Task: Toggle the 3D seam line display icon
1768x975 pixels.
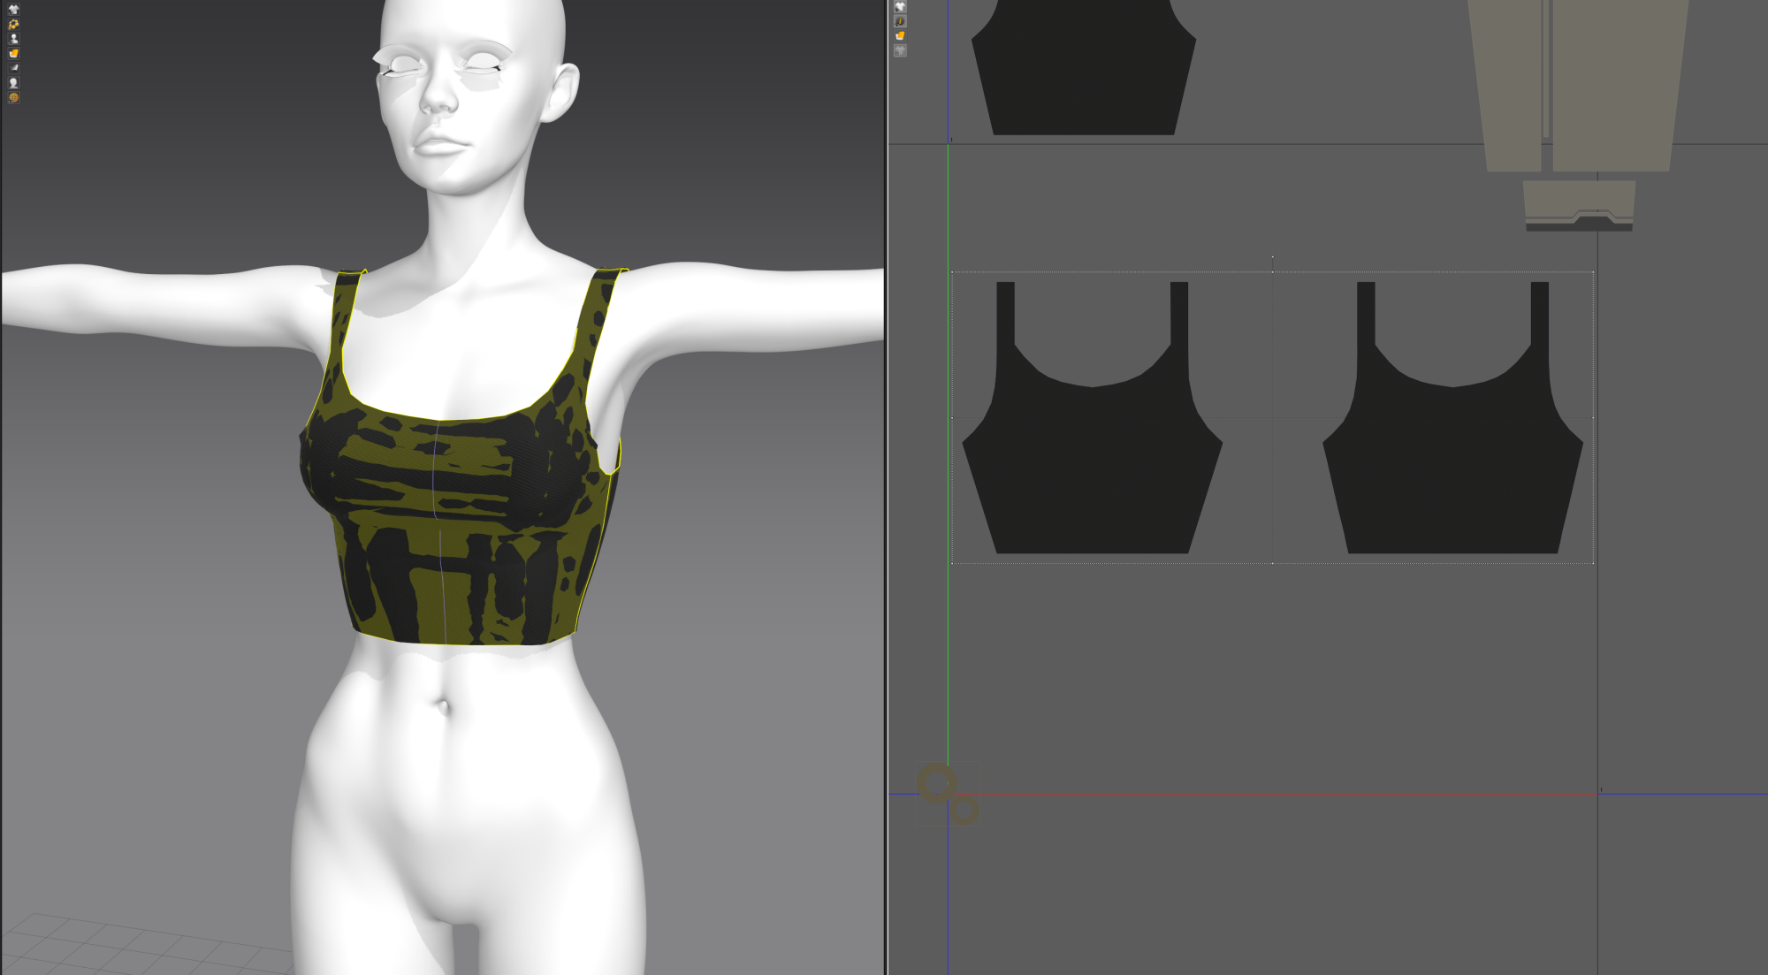Action: point(13,24)
